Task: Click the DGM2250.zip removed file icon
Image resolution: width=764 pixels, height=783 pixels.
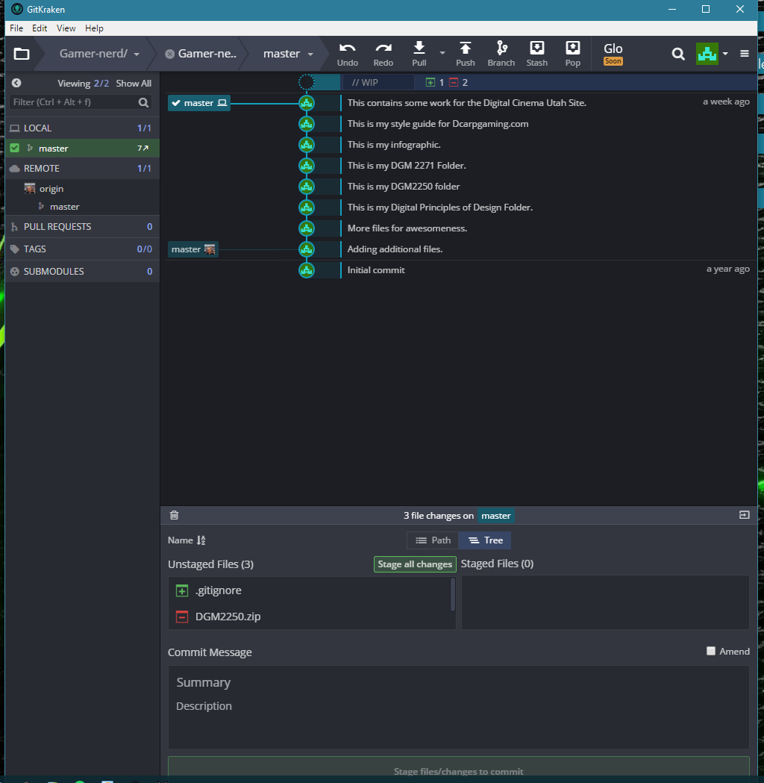Action: click(182, 617)
